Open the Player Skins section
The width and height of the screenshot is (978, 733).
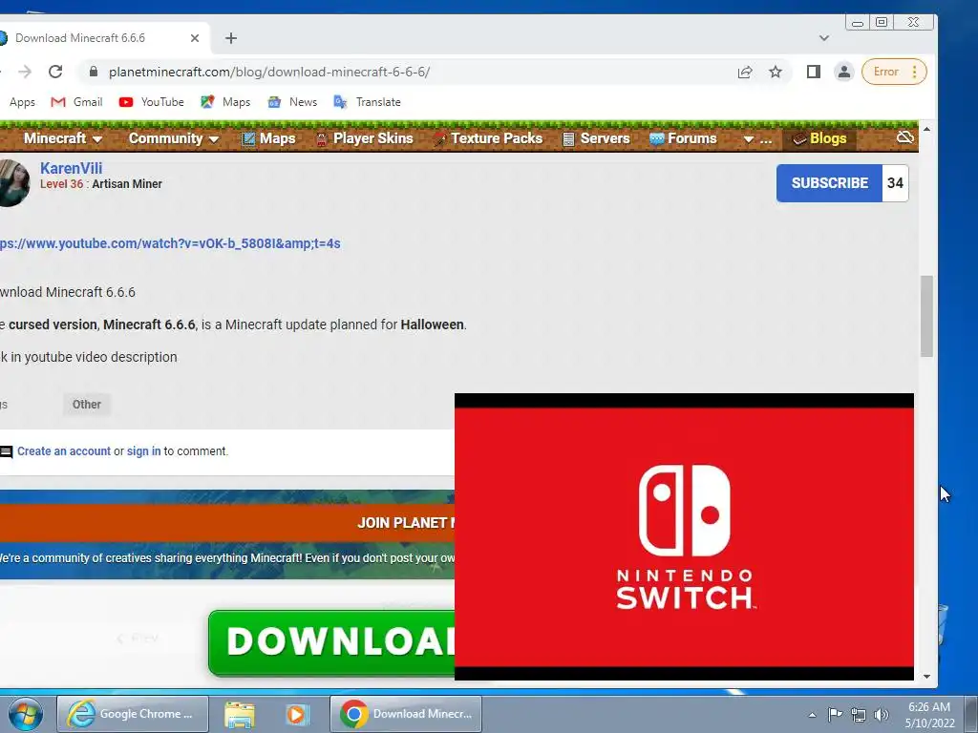(364, 138)
